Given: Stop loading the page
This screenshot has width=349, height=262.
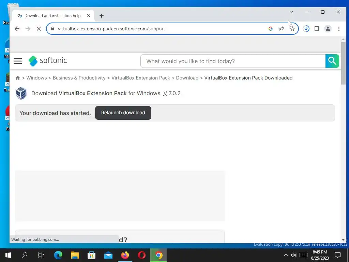Looking at the screenshot, I should pyautogui.click(x=39, y=29).
